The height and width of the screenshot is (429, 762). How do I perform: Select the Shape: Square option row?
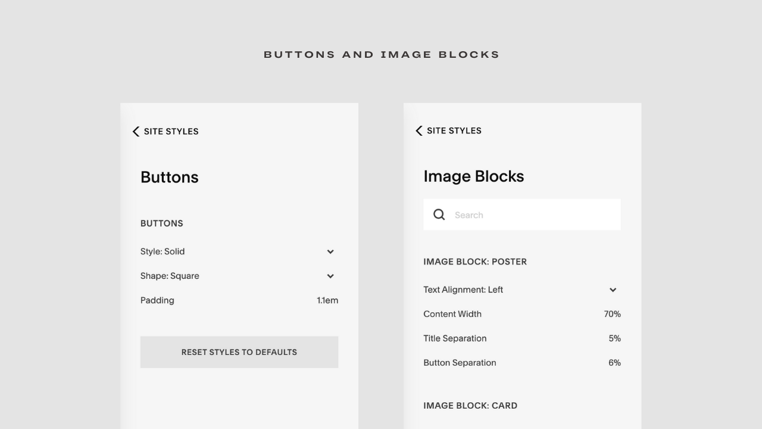coord(239,276)
